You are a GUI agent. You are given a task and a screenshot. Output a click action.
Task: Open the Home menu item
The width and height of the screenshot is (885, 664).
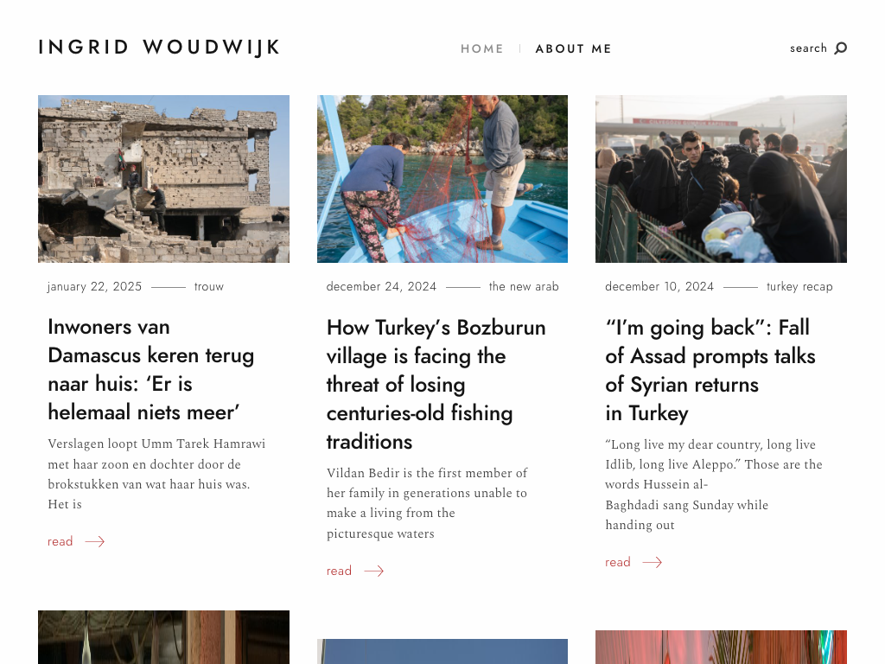(x=482, y=48)
